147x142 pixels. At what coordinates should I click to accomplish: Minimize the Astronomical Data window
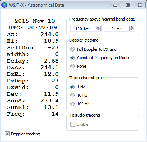115,5
